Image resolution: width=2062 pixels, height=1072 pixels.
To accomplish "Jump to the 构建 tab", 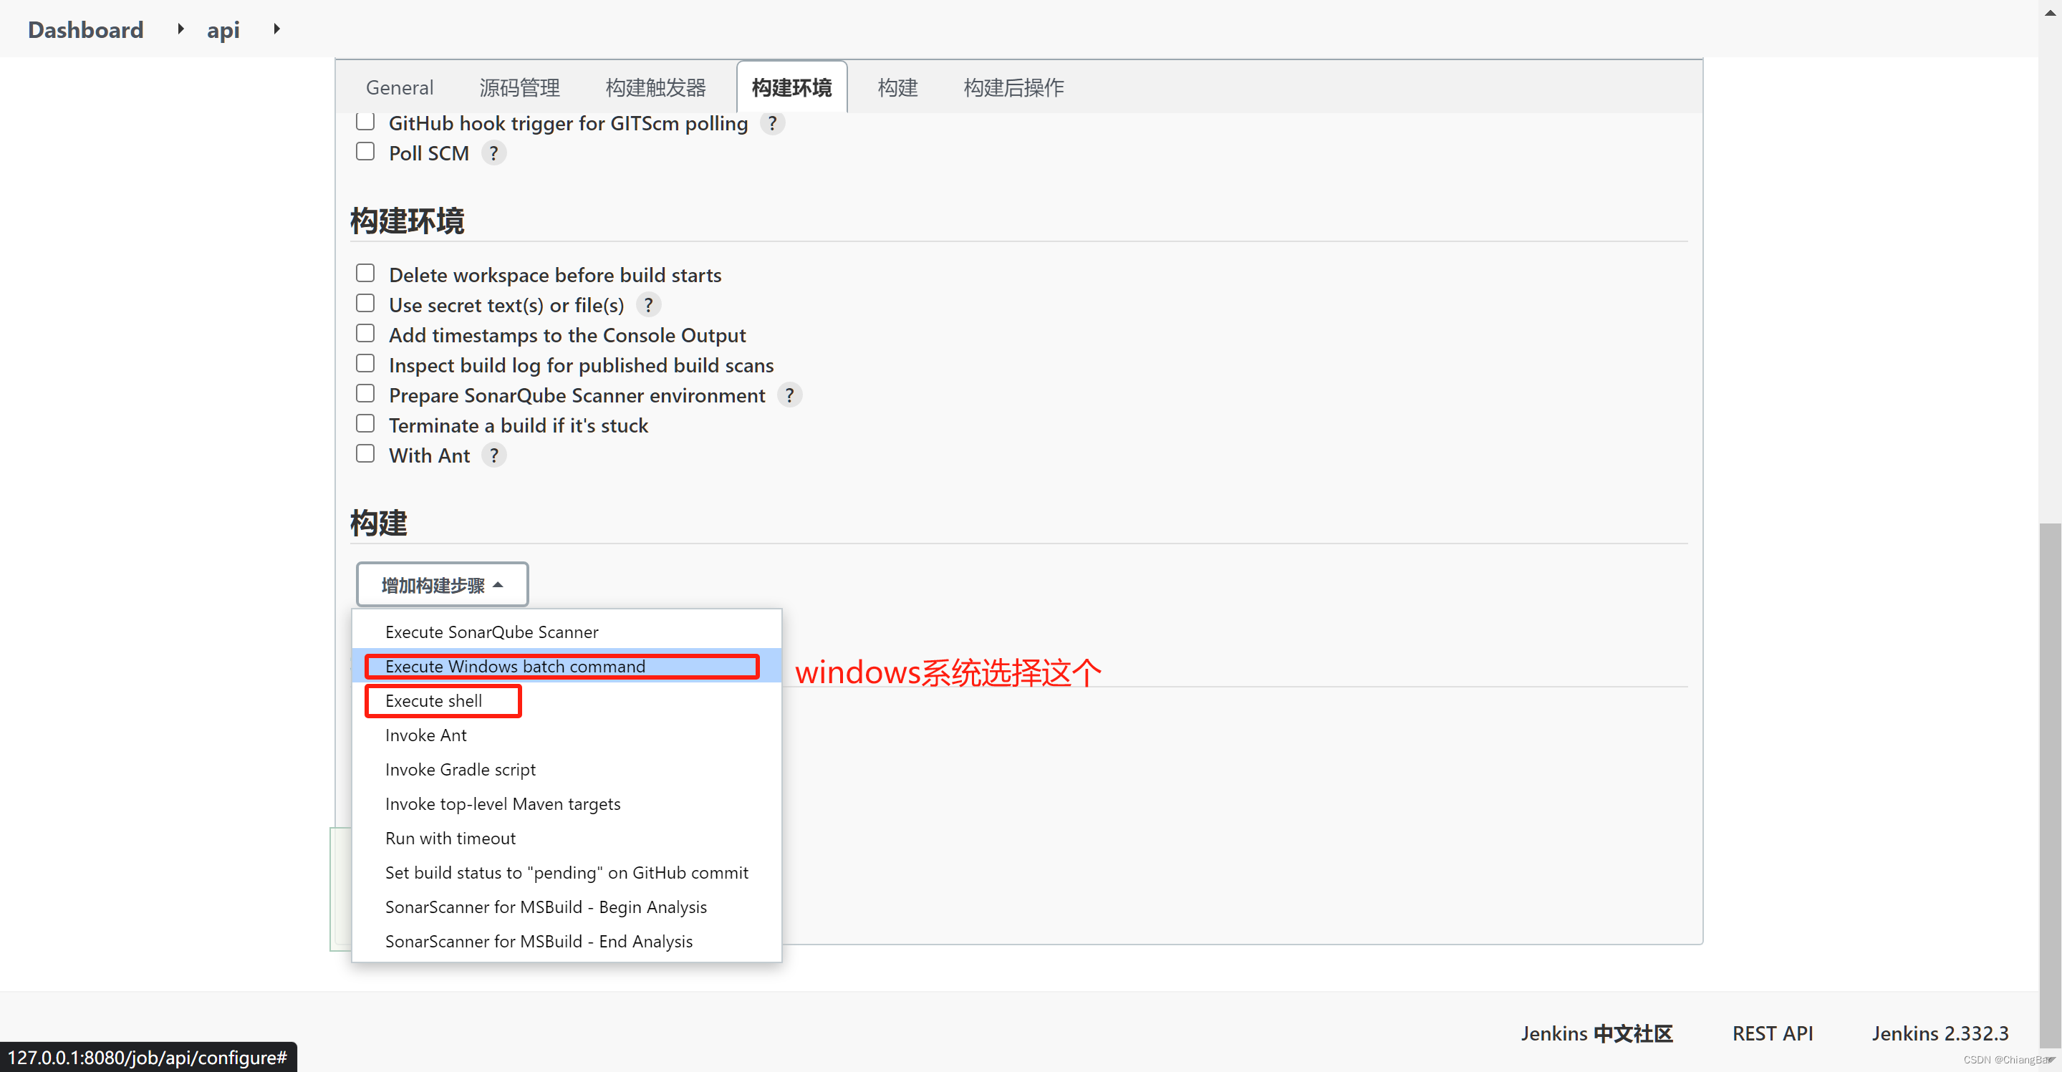I will pos(897,87).
